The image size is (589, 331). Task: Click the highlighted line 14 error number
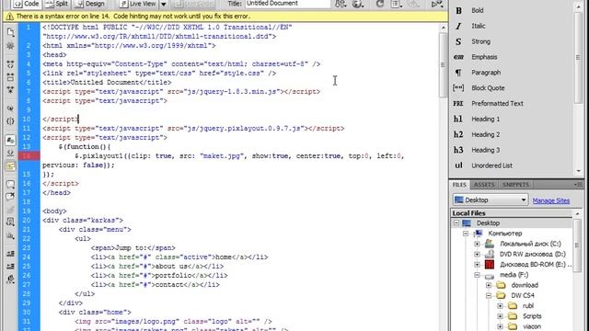[x=29, y=156]
